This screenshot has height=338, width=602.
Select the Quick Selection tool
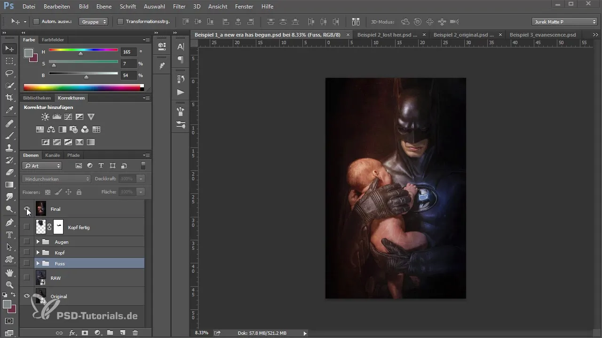pos(9,85)
